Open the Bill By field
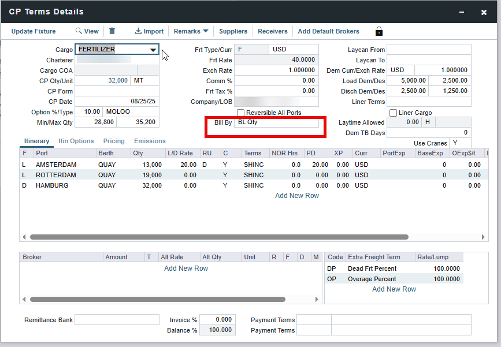501x347 pixels. (277, 123)
